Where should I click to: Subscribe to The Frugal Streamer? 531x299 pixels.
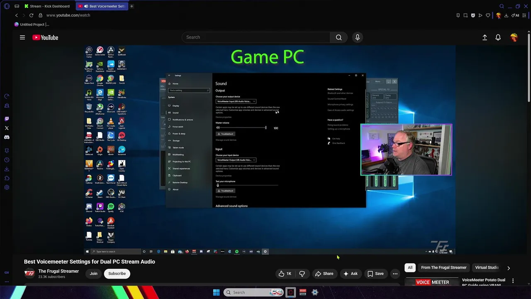pos(117,274)
